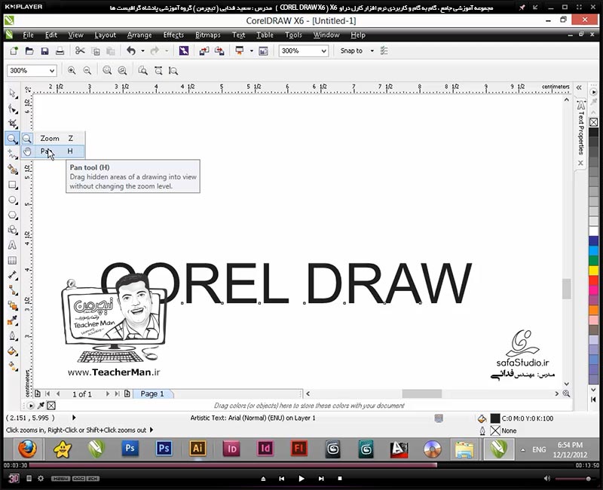Click the Export icon in toolbar
The height and width of the screenshot is (490, 603).
click(x=219, y=51)
